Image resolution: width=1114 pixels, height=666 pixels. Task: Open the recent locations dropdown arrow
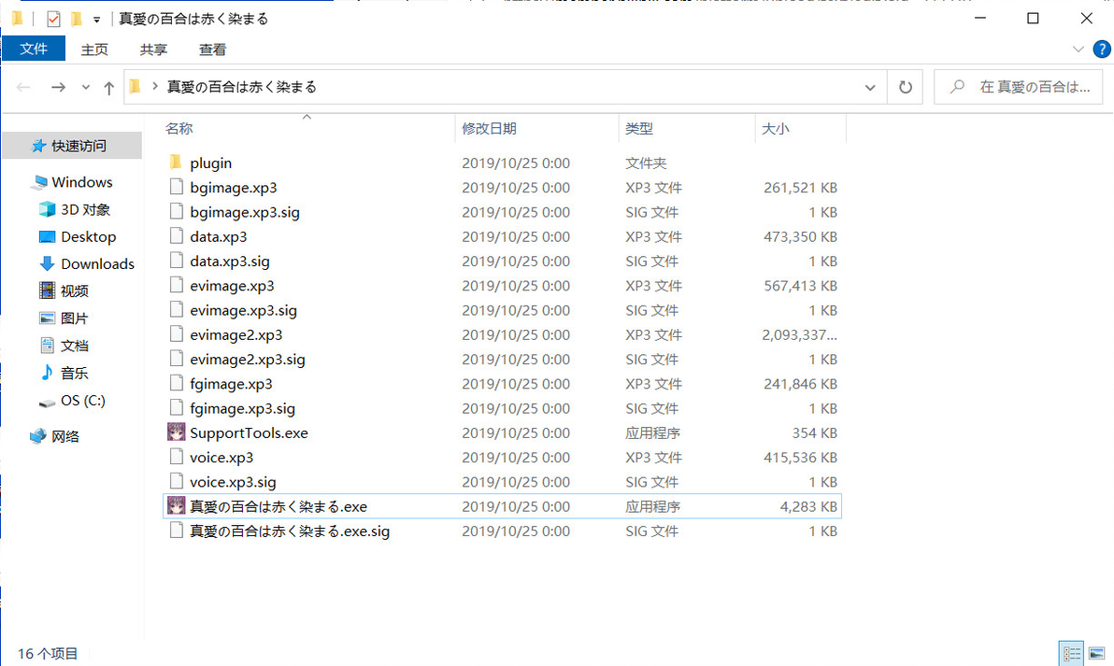pyautogui.click(x=85, y=87)
